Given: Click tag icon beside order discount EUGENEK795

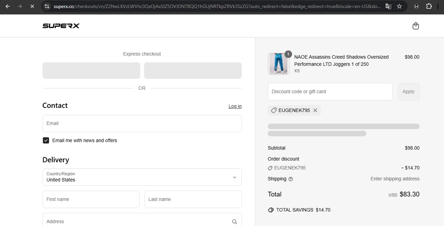Looking at the screenshot, I should coord(270,168).
